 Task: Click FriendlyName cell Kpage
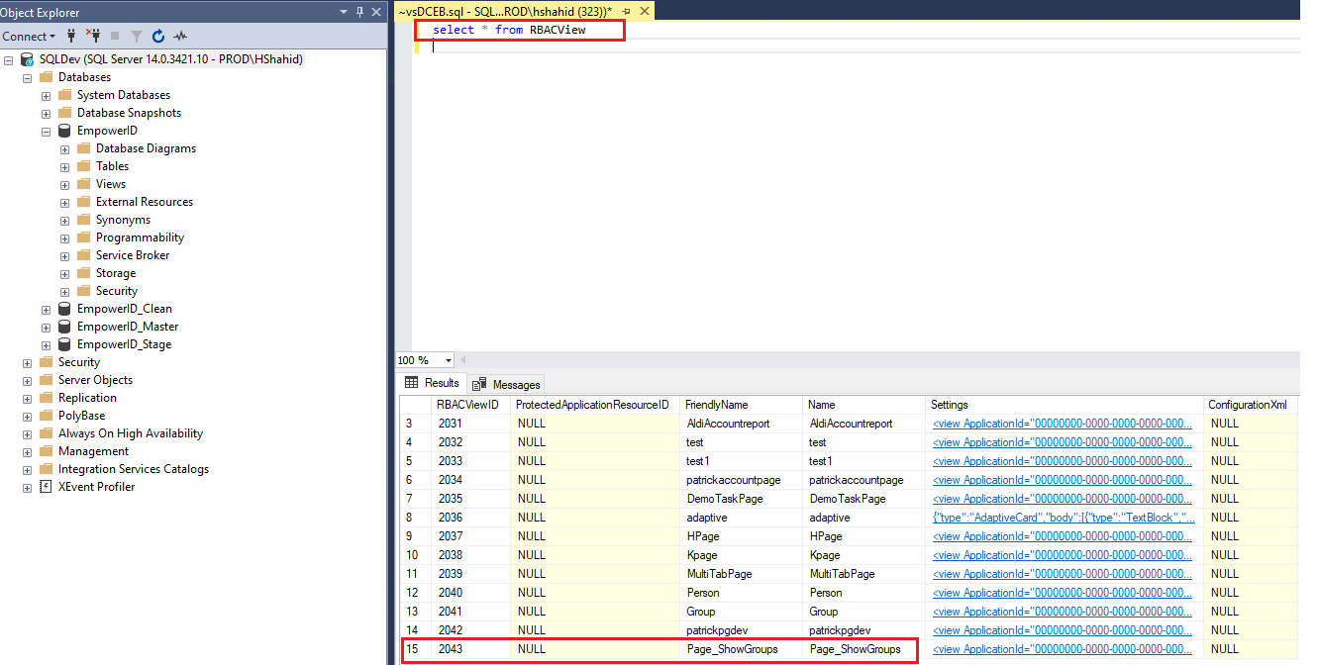[741, 555]
